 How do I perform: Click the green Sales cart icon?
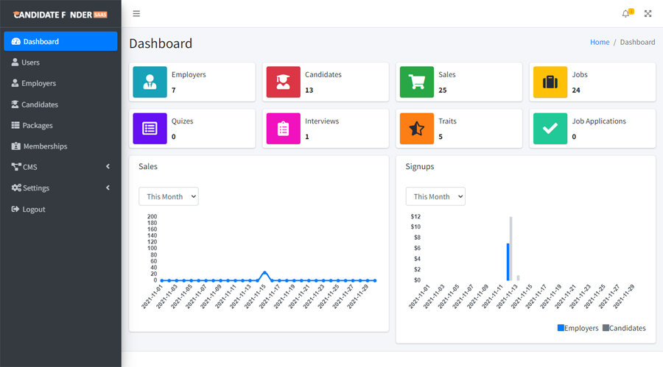tap(416, 82)
